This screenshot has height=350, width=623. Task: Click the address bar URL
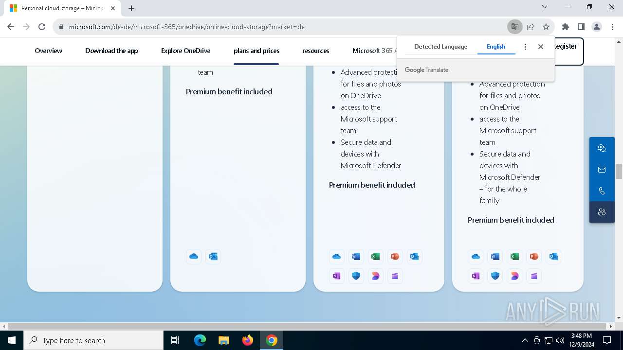tap(187, 27)
